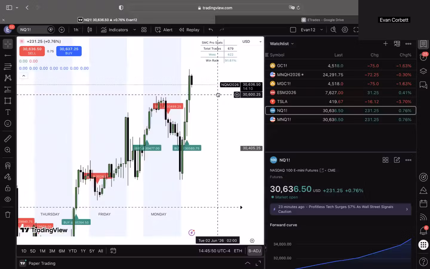This screenshot has width=430, height=269.
Task: Select the ESM2026 watchlist row
Action: pos(340,93)
